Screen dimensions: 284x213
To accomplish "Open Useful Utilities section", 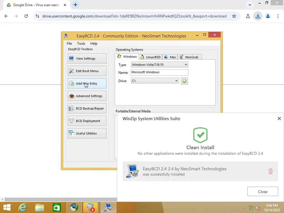I will pyautogui.click(x=87, y=133).
